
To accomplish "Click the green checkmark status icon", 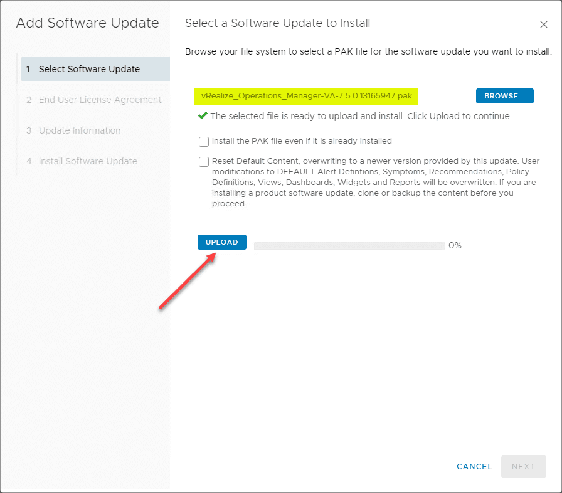I will (x=203, y=116).
